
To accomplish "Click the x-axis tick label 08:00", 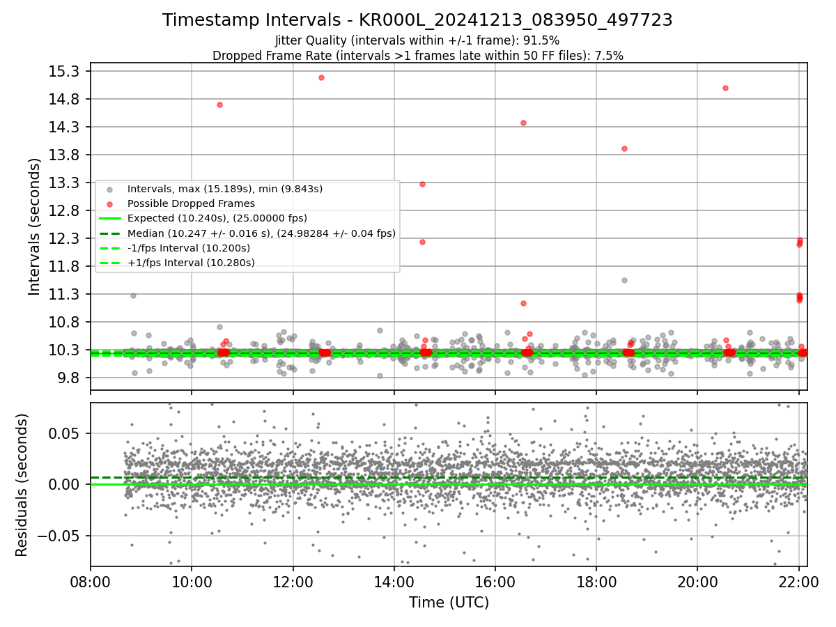I will [x=91, y=582].
